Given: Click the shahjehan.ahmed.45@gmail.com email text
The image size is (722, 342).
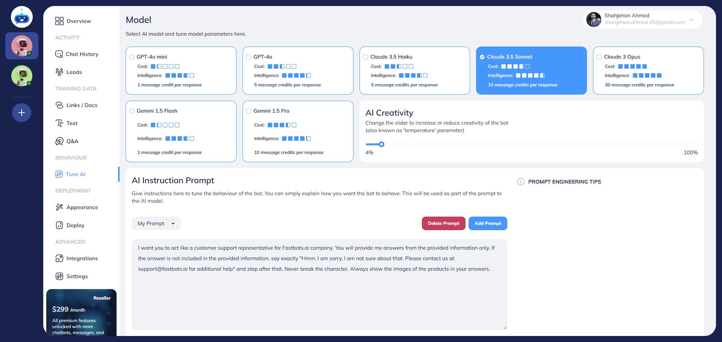Looking at the screenshot, I should 645,23.
